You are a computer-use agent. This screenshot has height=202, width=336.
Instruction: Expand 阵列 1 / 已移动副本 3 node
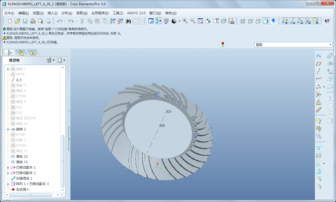(8, 184)
